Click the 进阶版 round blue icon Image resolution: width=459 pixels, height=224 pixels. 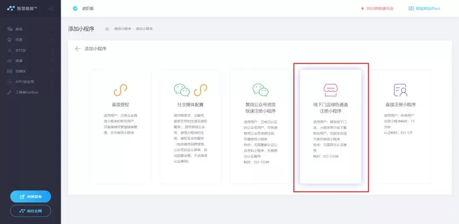click(75, 9)
